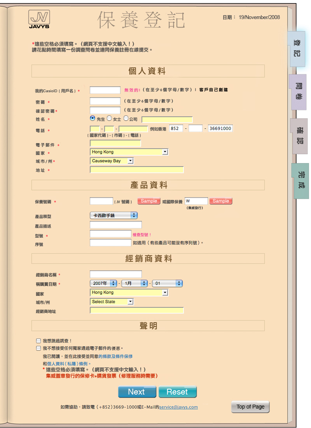Select the 公司 radio button

pos(126,118)
